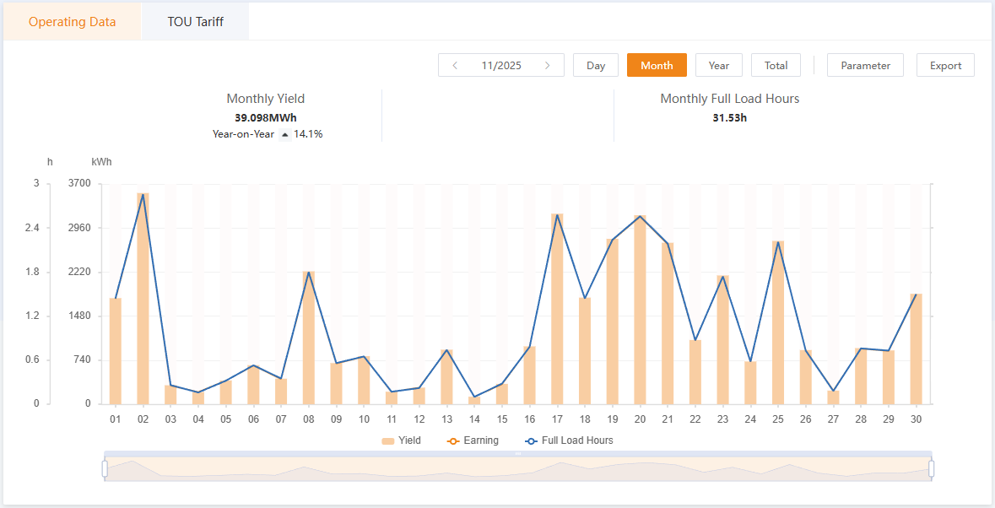Select the Month view button
The width and height of the screenshot is (995, 508).
pyautogui.click(x=657, y=66)
